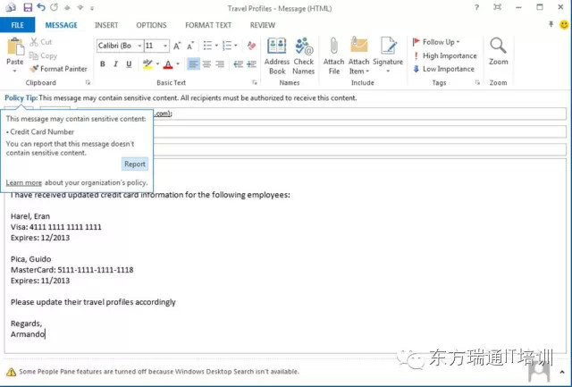Expand the bullets style dropdown arrow
The height and width of the screenshot is (387, 572).
click(216, 46)
